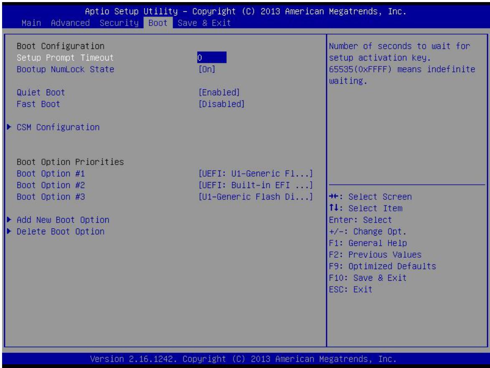Image resolution: width=490 pixels, height=368 pixels.
Task: Click the triangle icon before Delete Boot Option
Action: tap(9, 231)
